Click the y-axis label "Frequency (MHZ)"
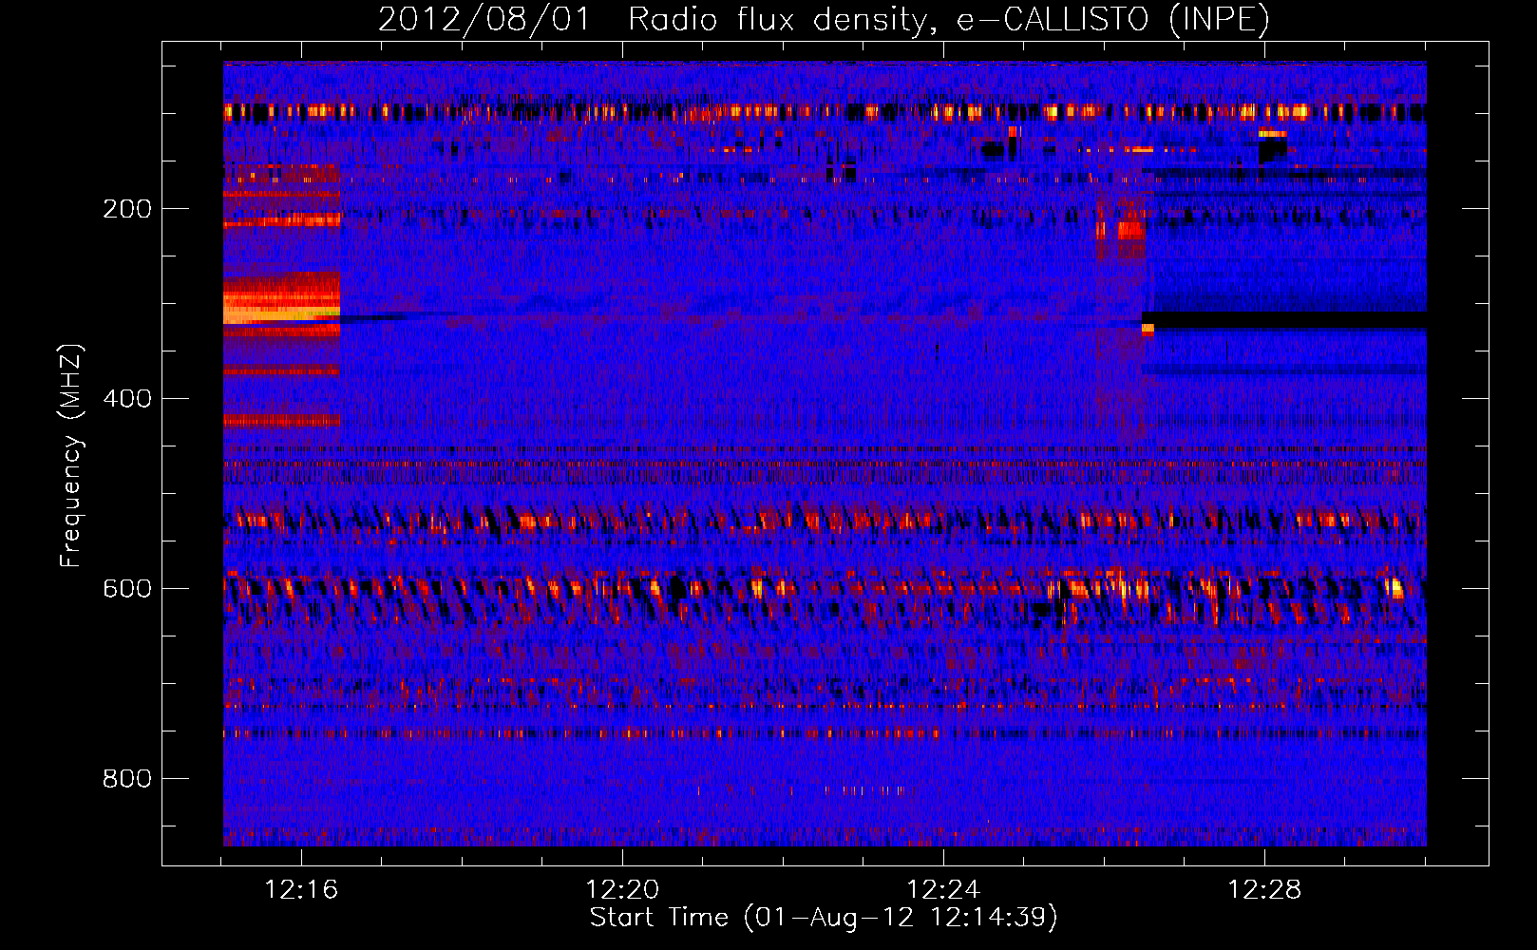 pos(70,456)
